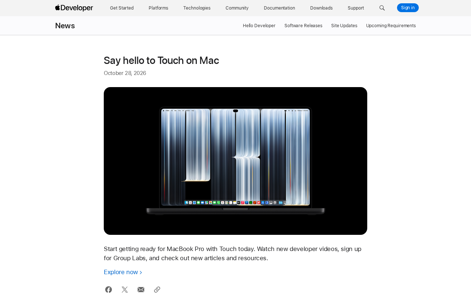
Task: Go to Documentation
Action: (x=279, y=8)
